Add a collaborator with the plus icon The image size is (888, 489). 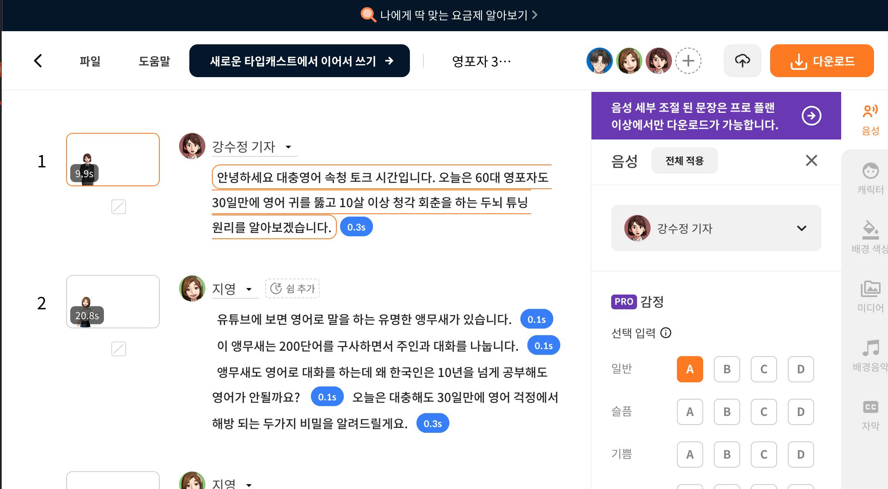[x=688, y=61]
